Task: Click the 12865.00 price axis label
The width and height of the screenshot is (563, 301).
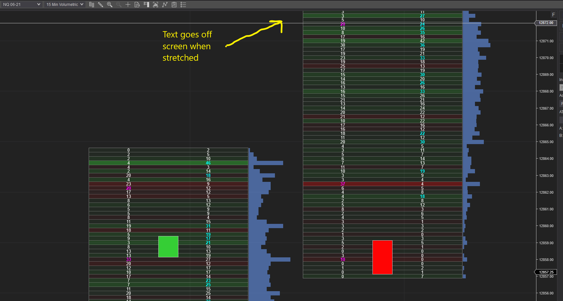Action: point(546,142)
